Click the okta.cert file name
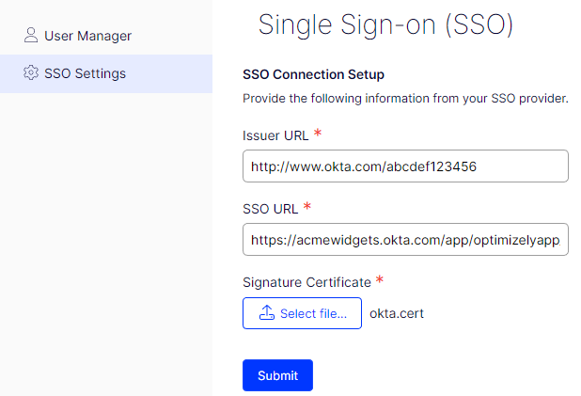581x396 pixels. click(396, 313)
